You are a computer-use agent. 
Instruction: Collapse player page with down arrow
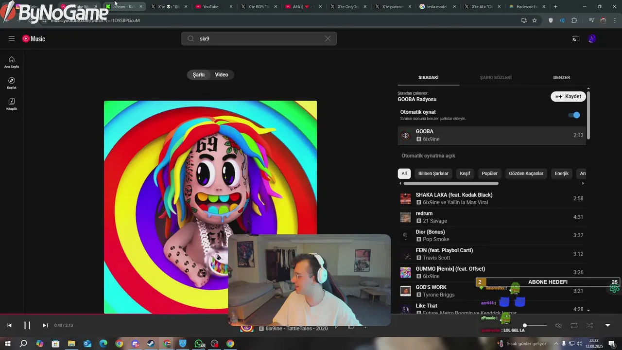(607, 325)
